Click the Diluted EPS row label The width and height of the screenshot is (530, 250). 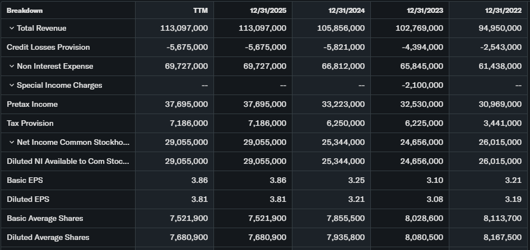[x=26, y=200]
